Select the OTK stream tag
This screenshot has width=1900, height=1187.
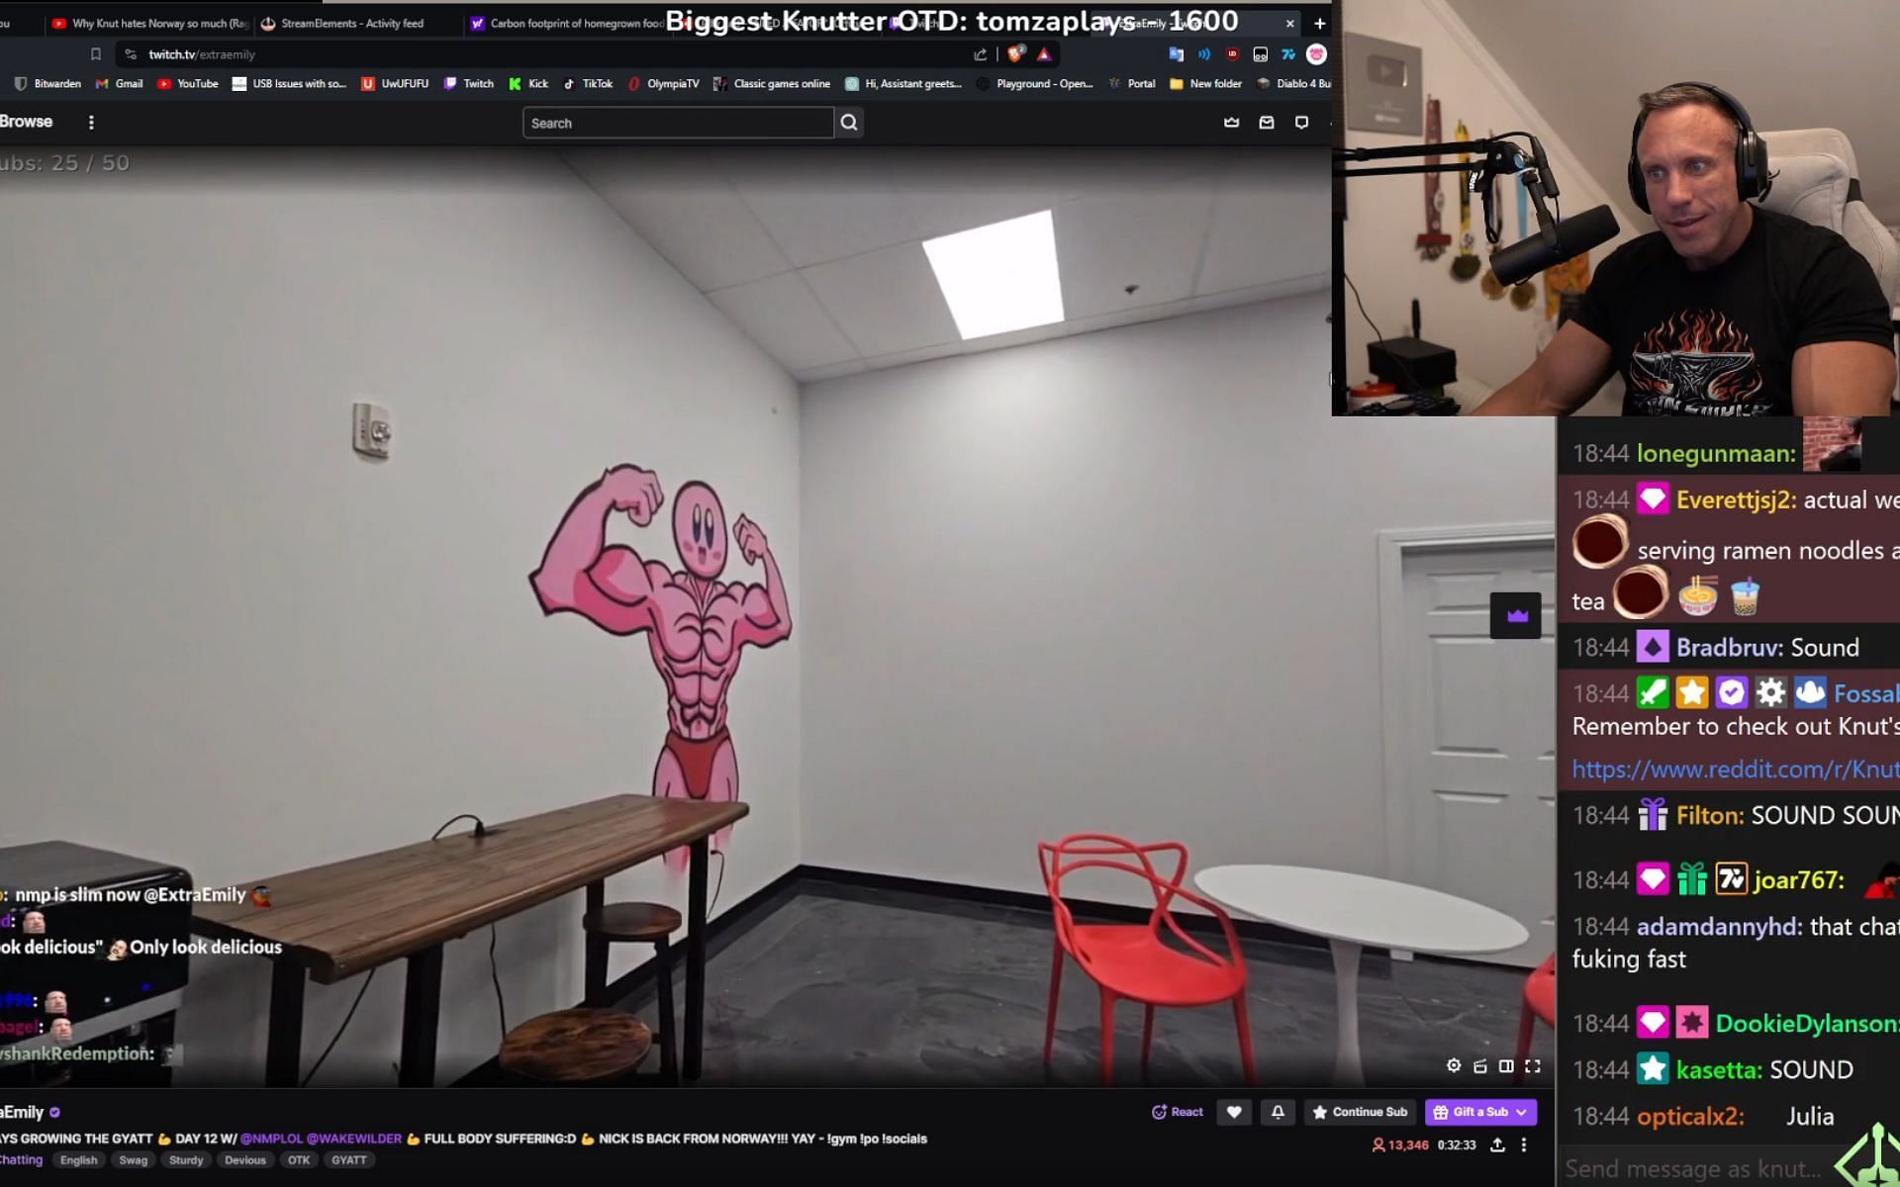point(299,1160)
